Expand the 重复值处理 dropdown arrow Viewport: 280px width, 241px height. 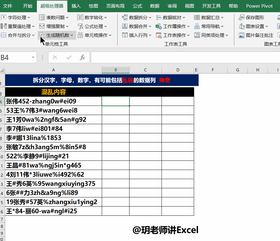(x=33, y=27)
